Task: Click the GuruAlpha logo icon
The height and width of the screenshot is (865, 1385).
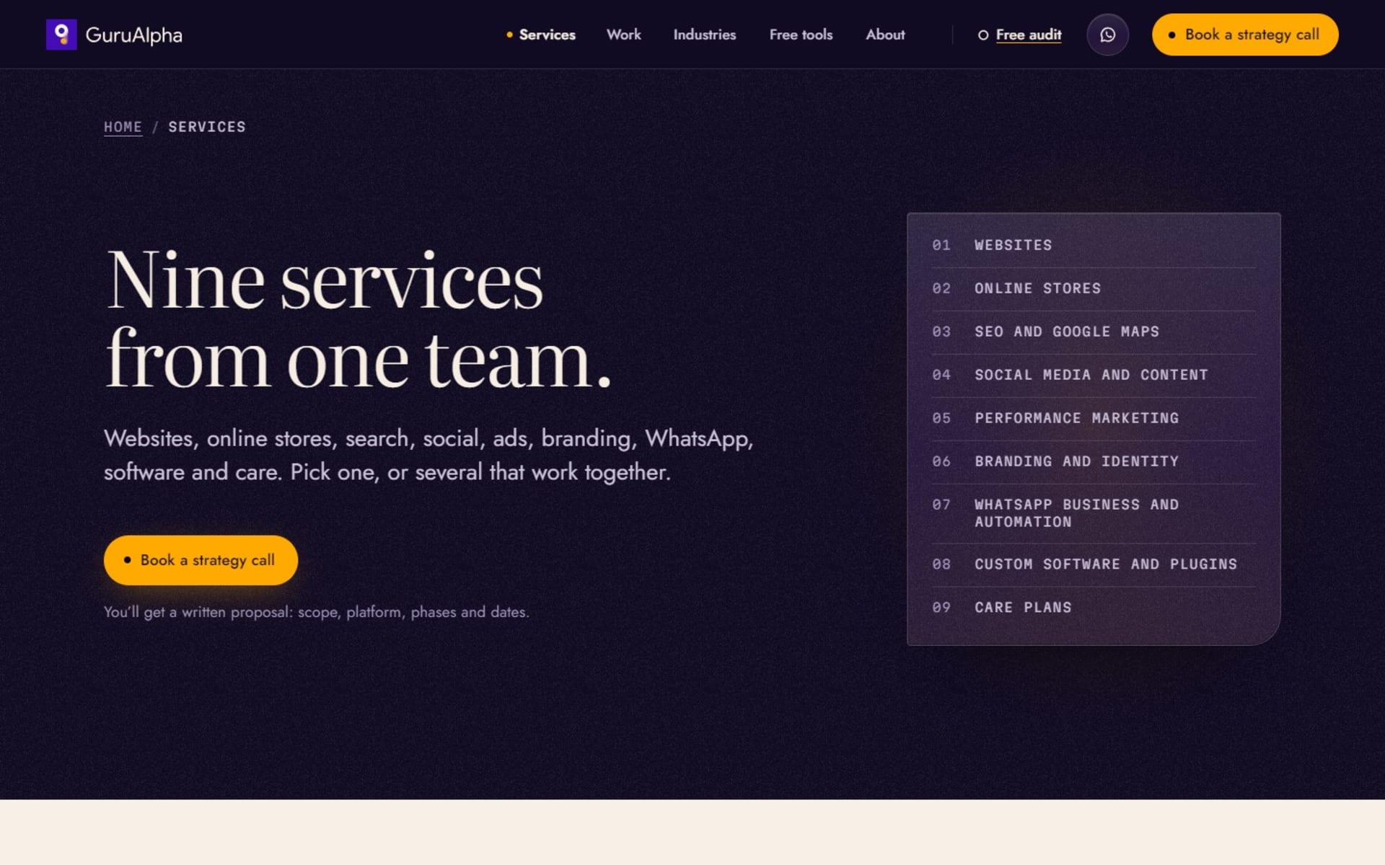Action: (61, 35)
